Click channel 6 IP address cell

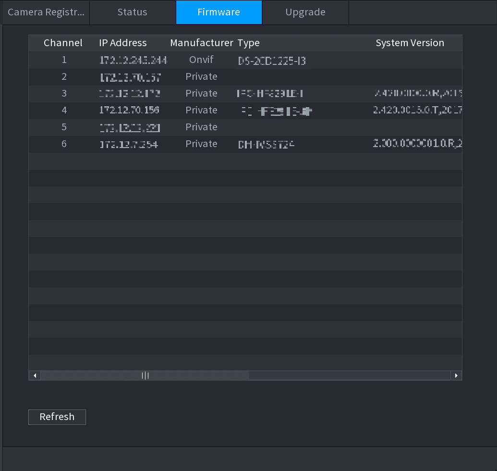pos(129,144)
